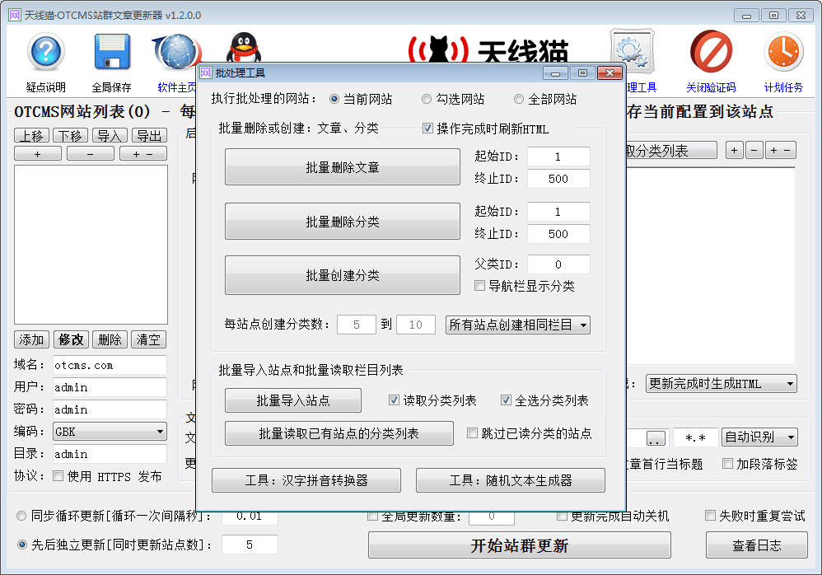
Task: Click 批量导入站点 button
Action: [x=293, y=400]
